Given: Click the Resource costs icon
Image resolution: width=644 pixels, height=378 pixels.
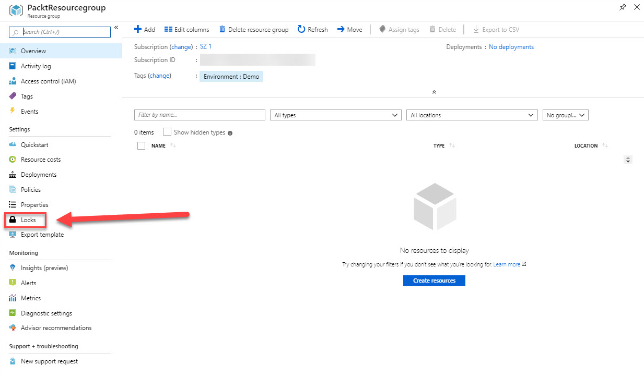Looking at the screenshot, I should [x=13, y=160].
